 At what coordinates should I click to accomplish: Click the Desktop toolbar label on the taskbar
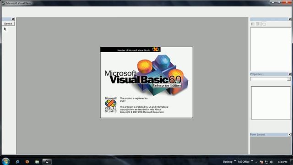tap(228, 162)
